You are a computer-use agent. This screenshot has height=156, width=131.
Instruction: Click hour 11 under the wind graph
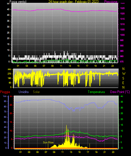[x=61, y=66]
